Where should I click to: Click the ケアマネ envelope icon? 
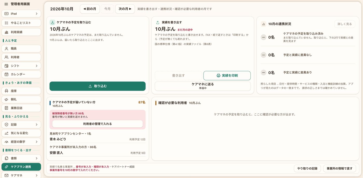click(x=6, y=175)
